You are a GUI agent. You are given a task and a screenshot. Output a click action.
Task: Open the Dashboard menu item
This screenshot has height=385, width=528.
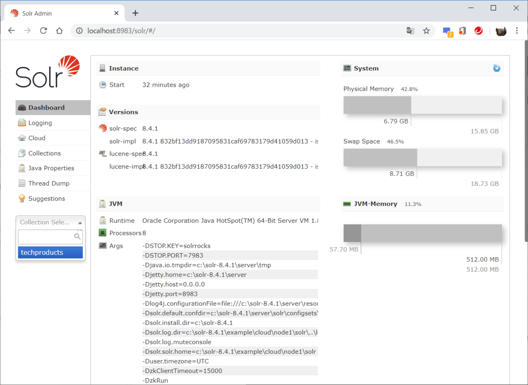[53, 107]
